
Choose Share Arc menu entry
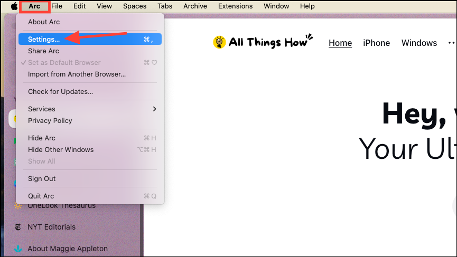[90, 51]
